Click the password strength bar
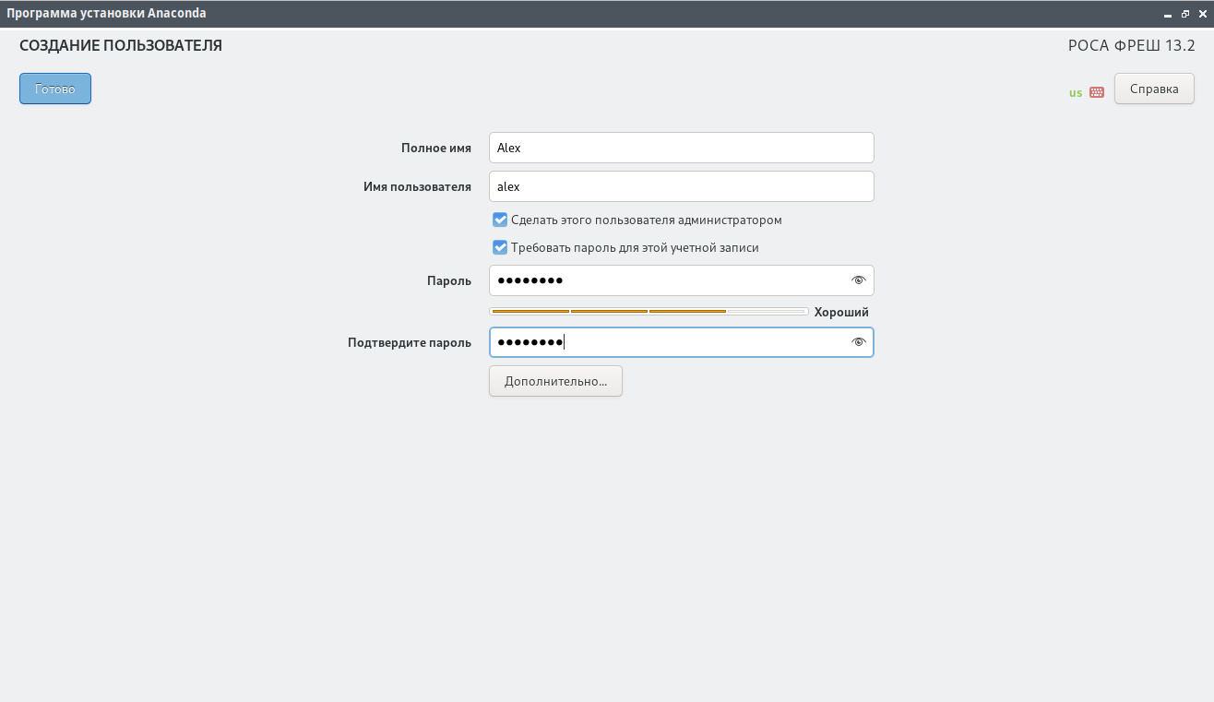This screenshot has height=702, width=1214. (x=649, y=312)
